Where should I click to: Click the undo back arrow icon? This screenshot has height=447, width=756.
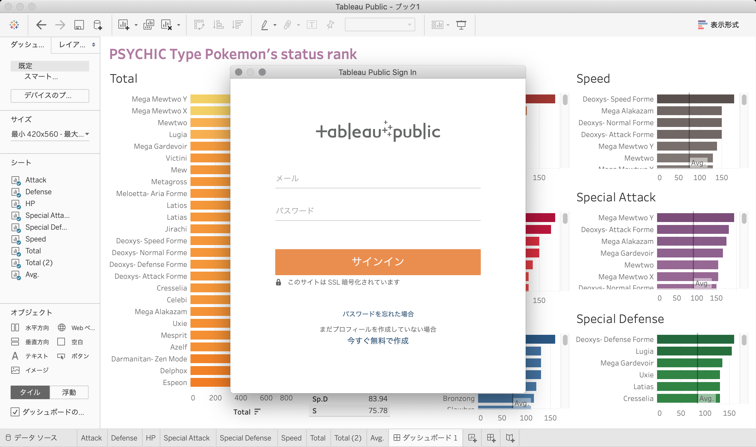point(41,25)
